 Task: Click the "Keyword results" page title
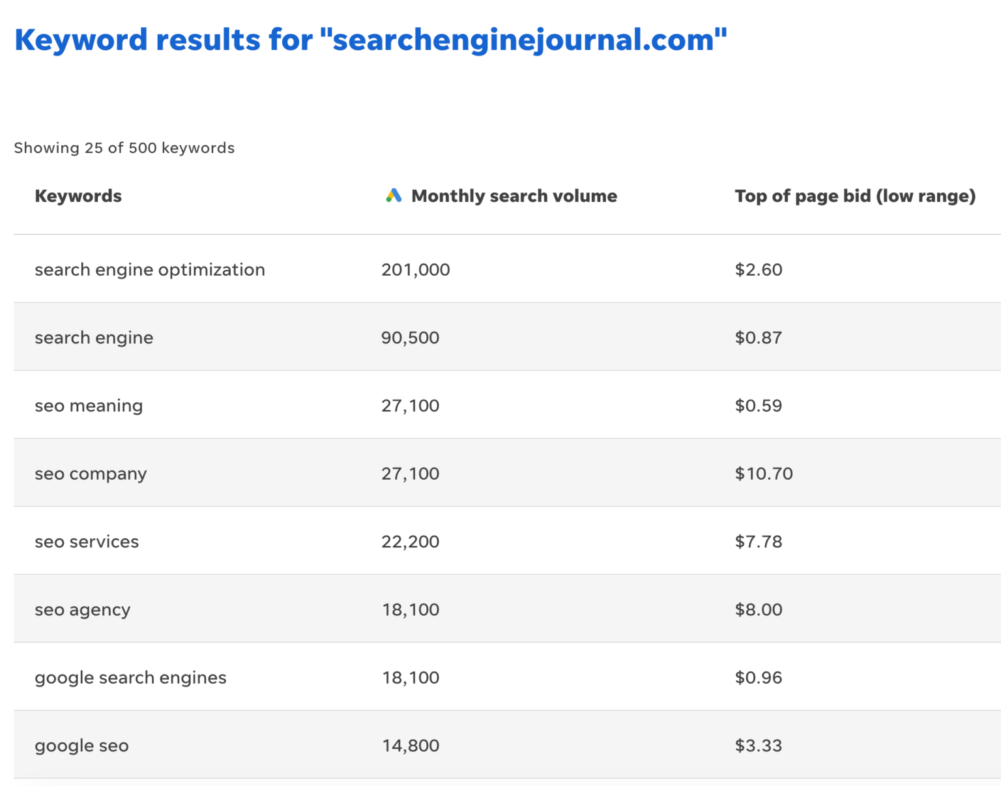click(x=371, y=39)
